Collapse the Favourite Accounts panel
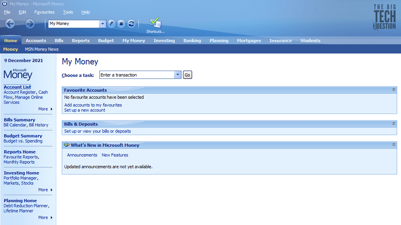The width and height of the screenshot is (401, 225). 393,90
